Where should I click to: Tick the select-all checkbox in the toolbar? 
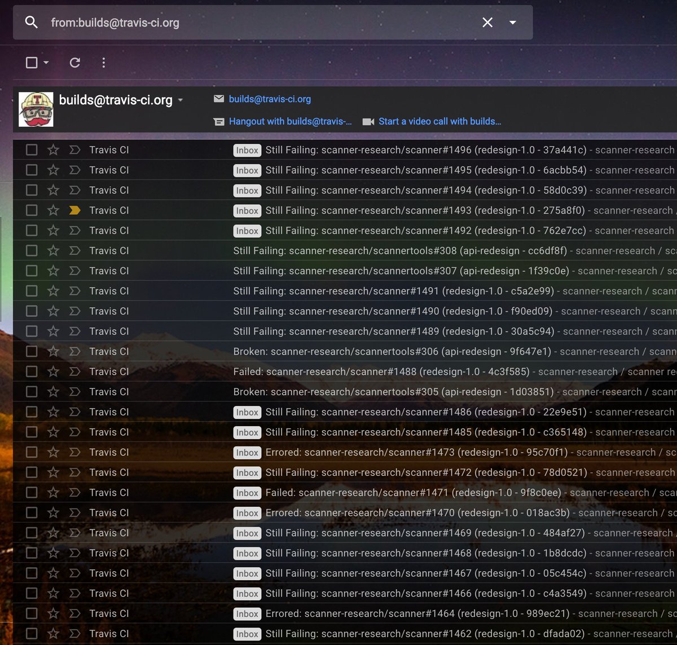32,63
